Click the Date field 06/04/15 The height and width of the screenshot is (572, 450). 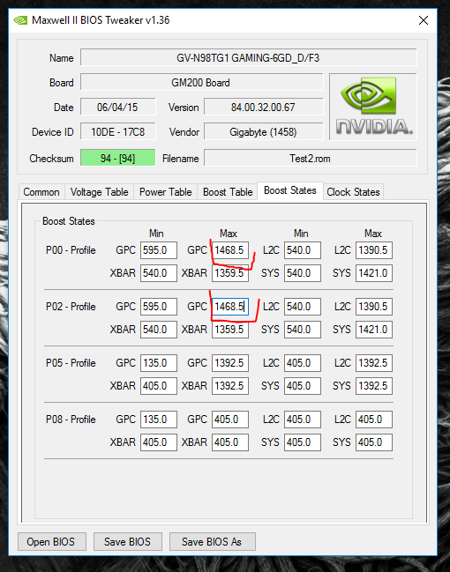117,108
